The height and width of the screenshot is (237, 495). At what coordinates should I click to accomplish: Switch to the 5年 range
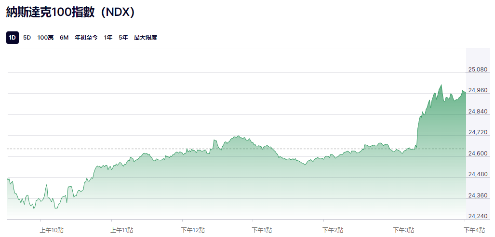[123, 38]
